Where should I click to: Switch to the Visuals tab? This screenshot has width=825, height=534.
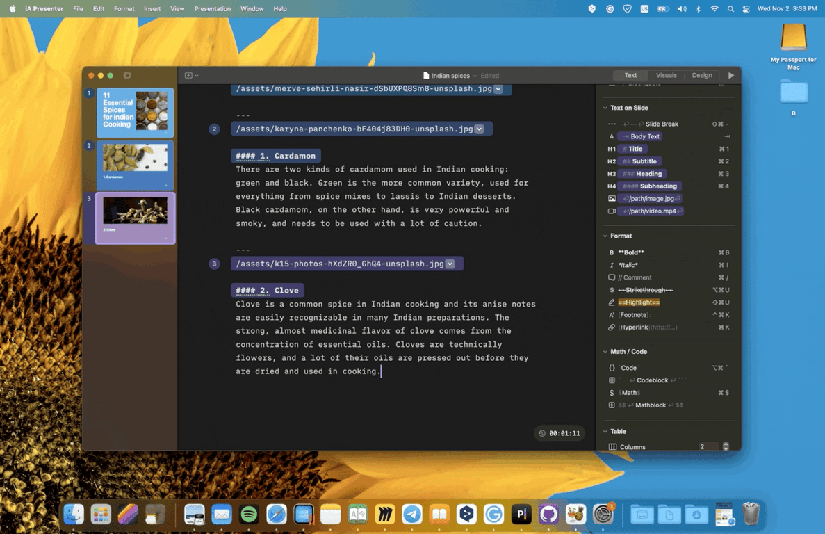point(666,75)
